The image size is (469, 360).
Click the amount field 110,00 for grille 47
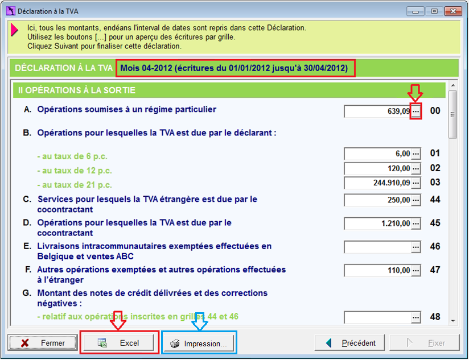tap(377, 270)
